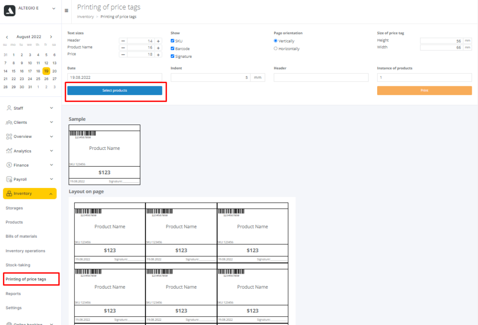Expand the Payroll menu section
Image resolution: width=478 pixels, height=325 pixels.
coord(52,179)
